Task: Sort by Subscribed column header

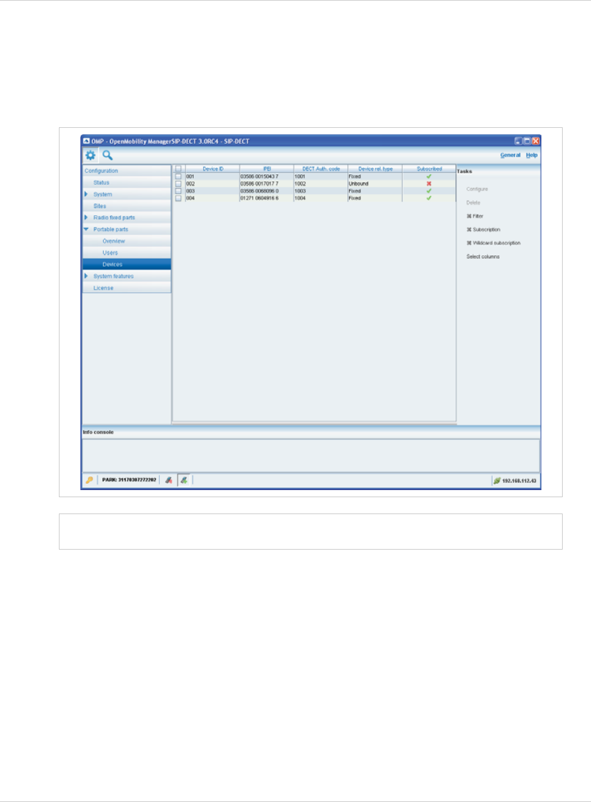Action: (429, 169)
